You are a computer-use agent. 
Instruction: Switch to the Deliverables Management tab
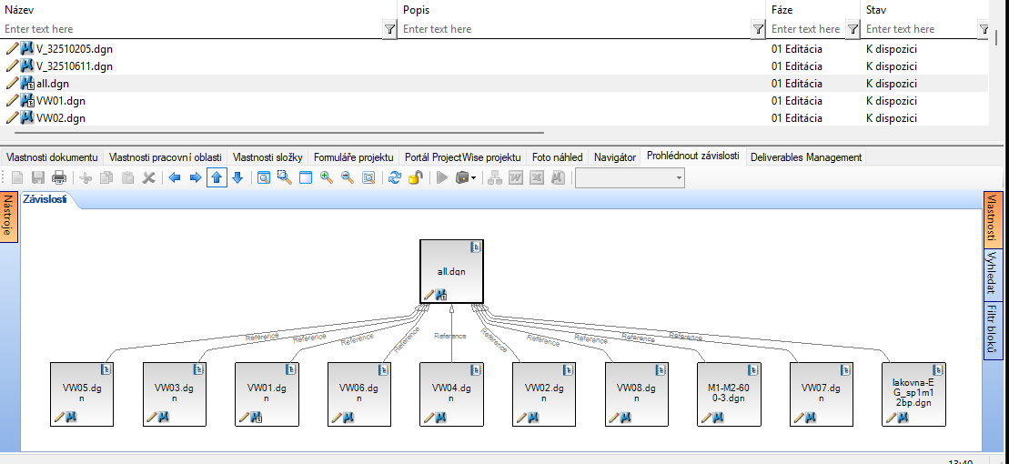pos(805,157)
